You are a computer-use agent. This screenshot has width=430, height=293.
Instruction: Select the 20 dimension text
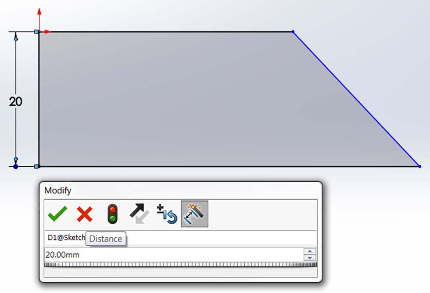click(x=15, y=102)
